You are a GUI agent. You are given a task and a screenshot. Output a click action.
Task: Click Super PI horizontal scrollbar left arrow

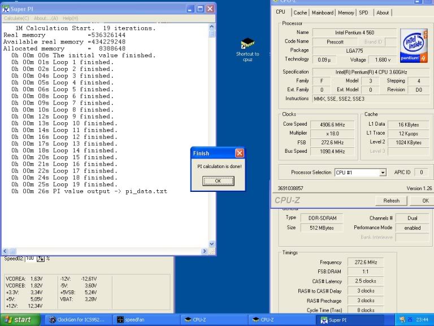tap(5, 251)
